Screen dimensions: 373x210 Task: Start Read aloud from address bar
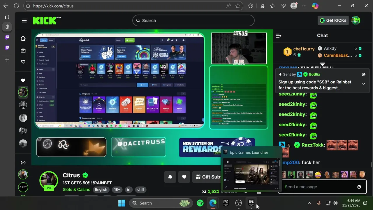(228, 6)
